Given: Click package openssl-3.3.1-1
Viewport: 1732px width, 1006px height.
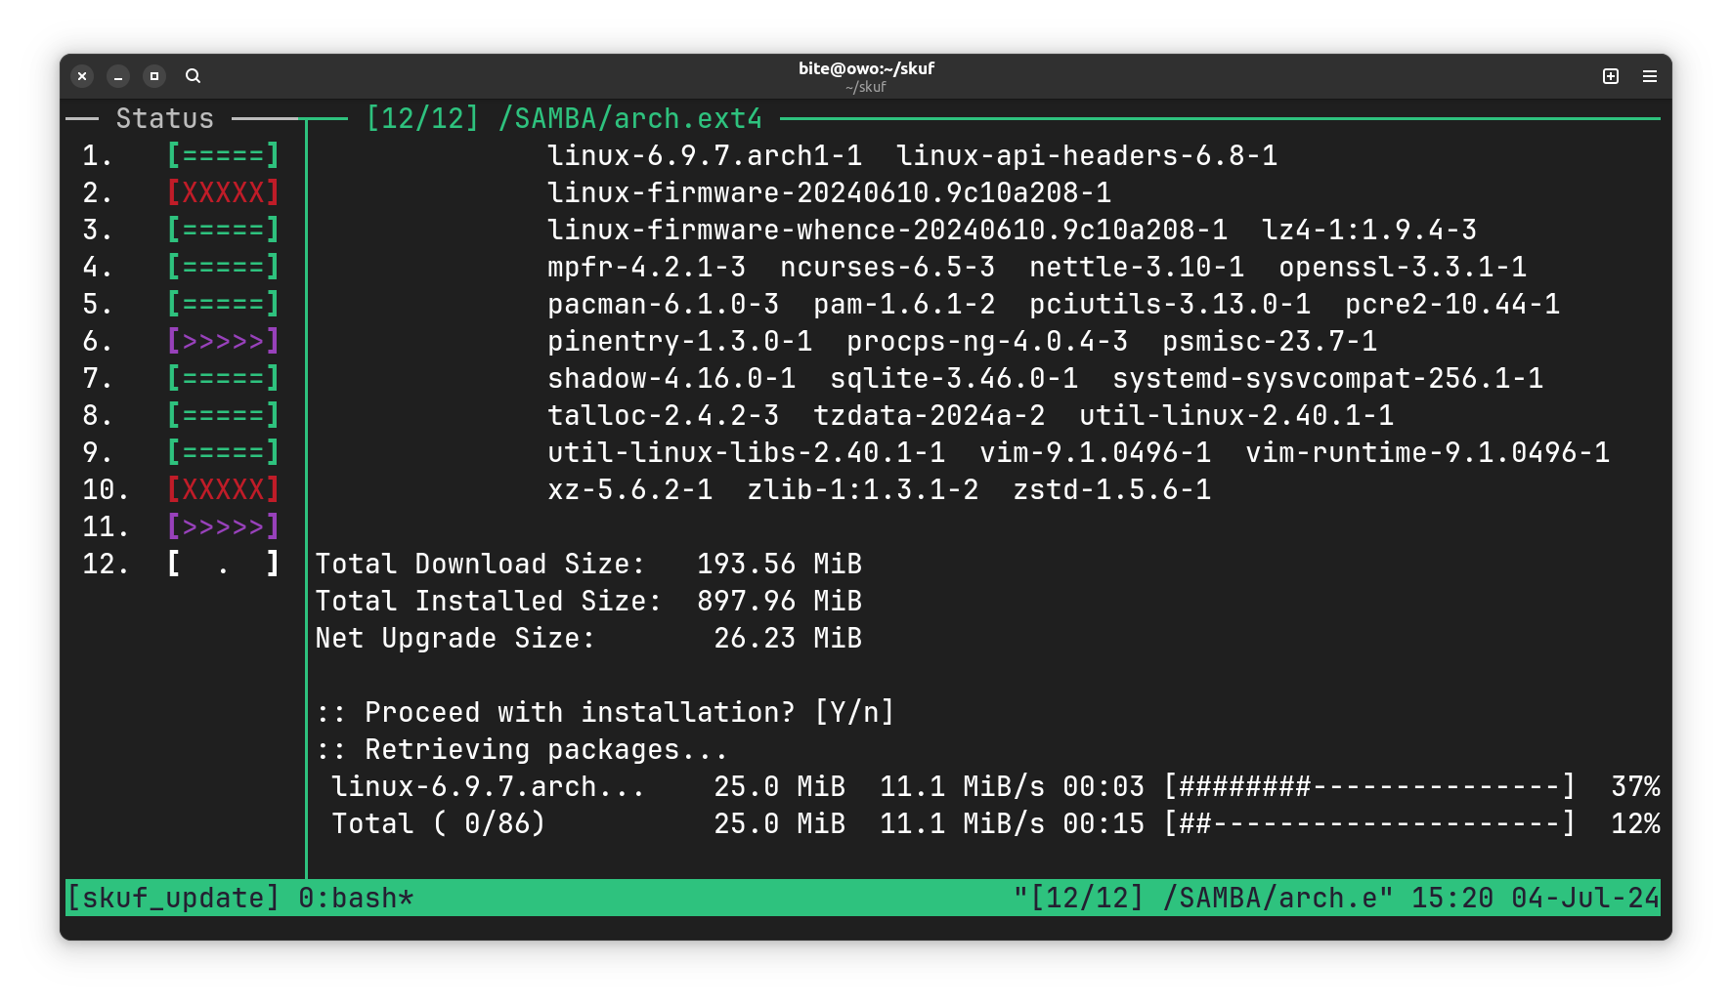Looking at the screenshot, I should [x=1403, y=267].
